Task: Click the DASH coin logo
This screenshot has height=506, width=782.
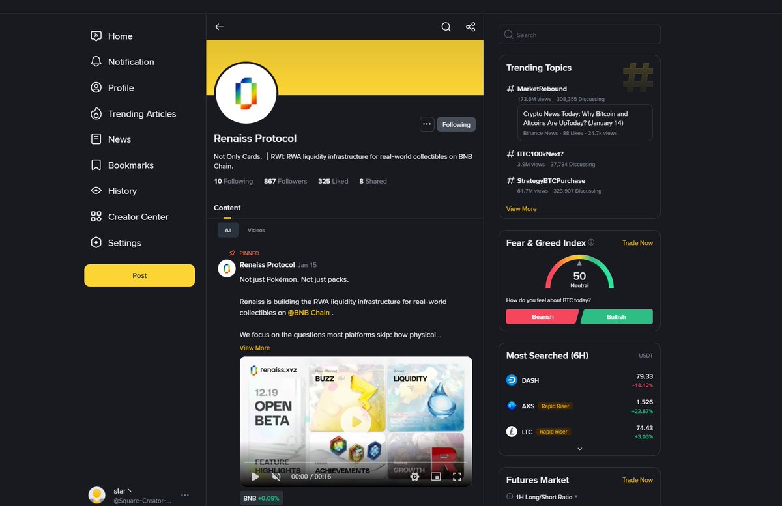Action: point(512,380)
